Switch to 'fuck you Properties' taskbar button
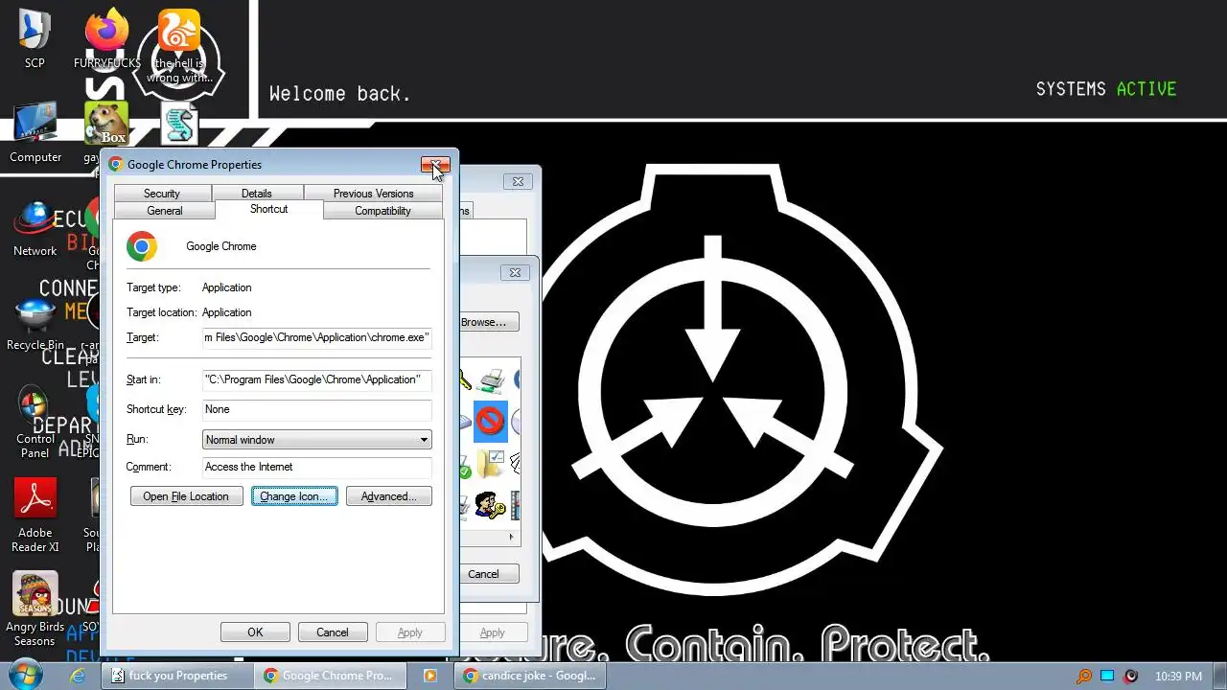Screen dimensions: 1227x690 pos(175,676)
